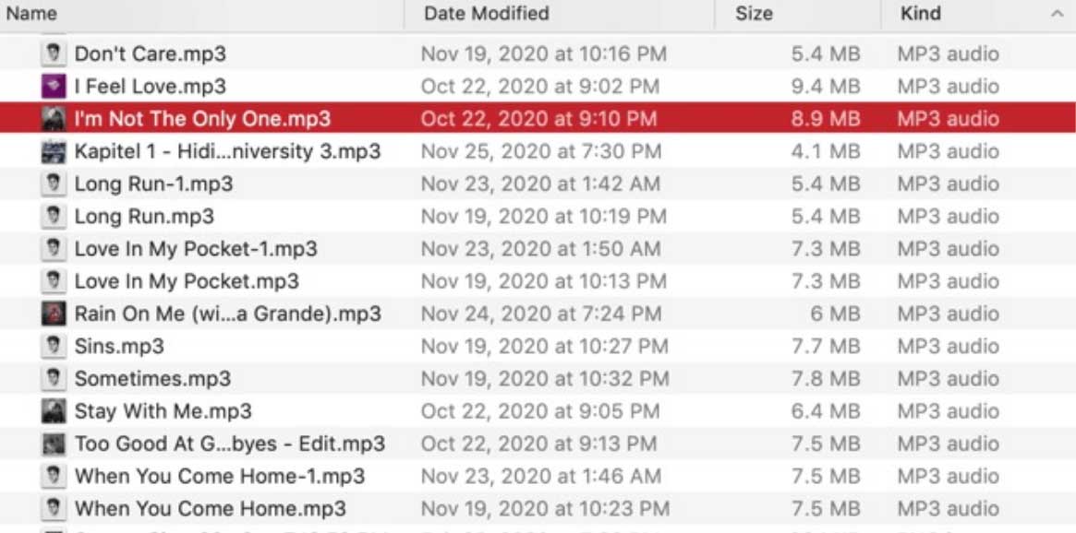The height and width of the screenshot is (533, 1076).
Task: Sort by the Kind column header
Action: click(921, 14)
